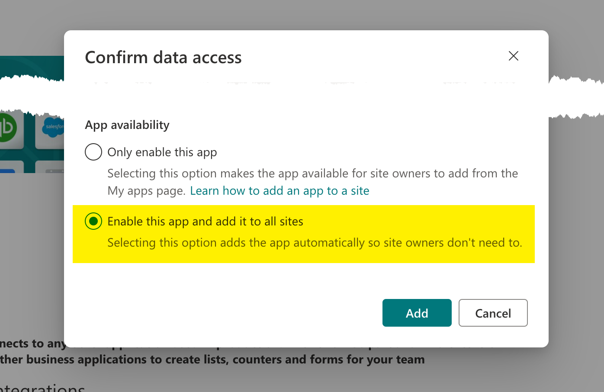This screenshot has width=604, height=392.
Task: Dismiss the dialog with the Cancel button
Action: click(493, 313)
